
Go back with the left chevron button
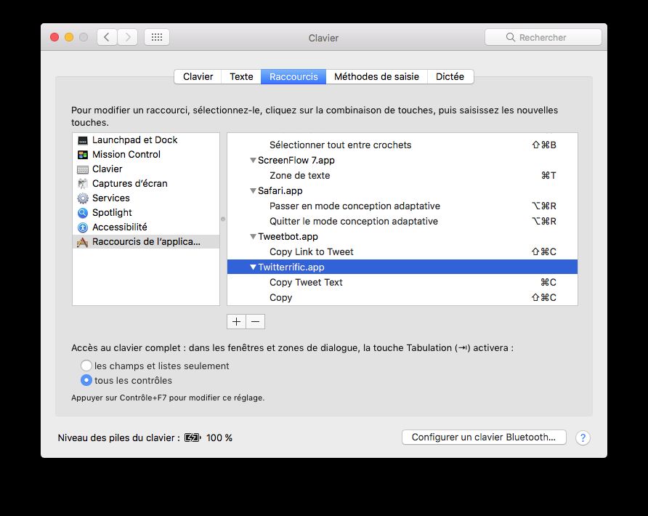tap(107, 37)
